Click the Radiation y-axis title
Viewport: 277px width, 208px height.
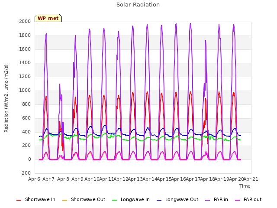[x=6, y=98]
